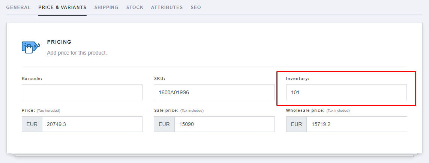
Task: Select the PRICE & VARIANTS tab
Action: [62, 7]
